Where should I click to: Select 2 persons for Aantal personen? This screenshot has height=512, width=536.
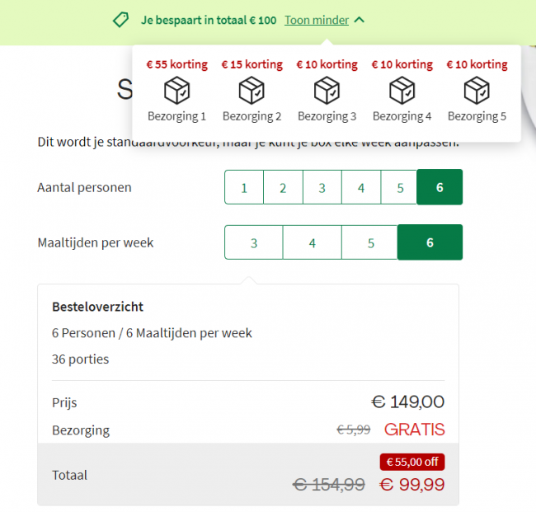click(x=283, y=187)
